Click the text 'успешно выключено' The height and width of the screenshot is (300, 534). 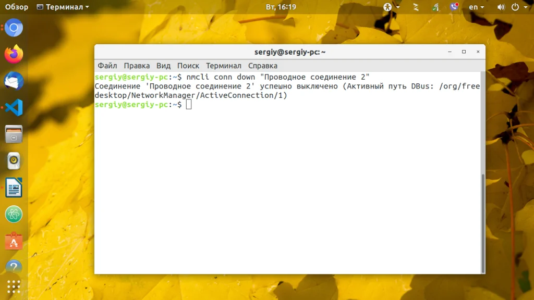(299, 86)
